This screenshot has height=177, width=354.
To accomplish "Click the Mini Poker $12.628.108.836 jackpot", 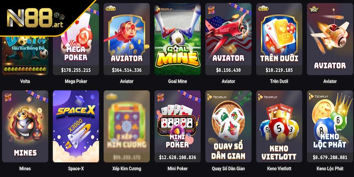I will (x=177, y=158).
